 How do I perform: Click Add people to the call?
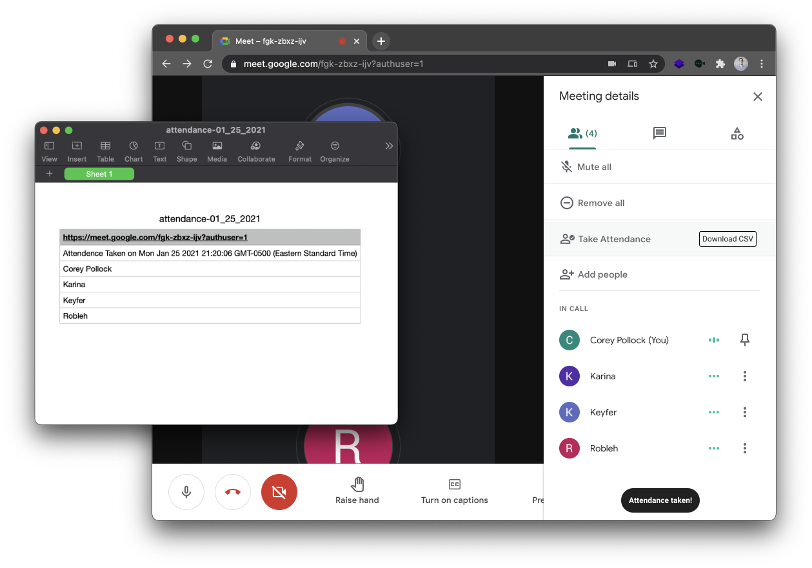coord(593,274)
